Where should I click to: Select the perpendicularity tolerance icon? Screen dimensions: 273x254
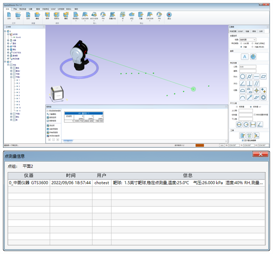(250, 83)
